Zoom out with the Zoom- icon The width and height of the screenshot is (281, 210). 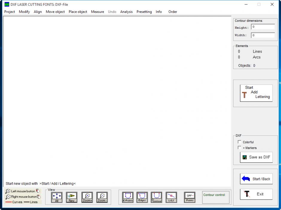coord(102,197)
